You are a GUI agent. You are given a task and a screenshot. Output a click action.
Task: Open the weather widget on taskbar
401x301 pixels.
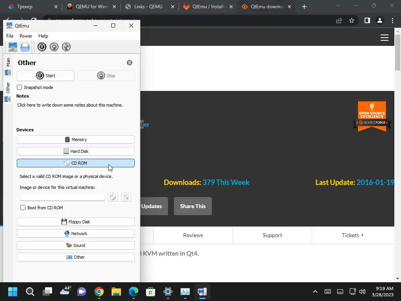(x=65, y=291)
